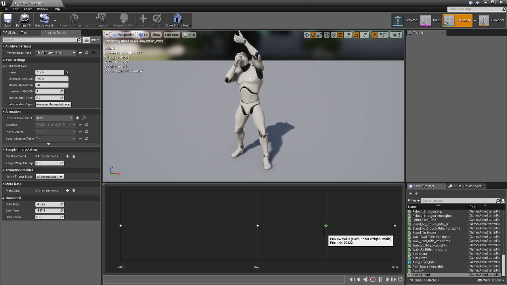Open the Notify Trigger Mode dropdown
This screenshot has width=507, height=285.
pos(50,177)
